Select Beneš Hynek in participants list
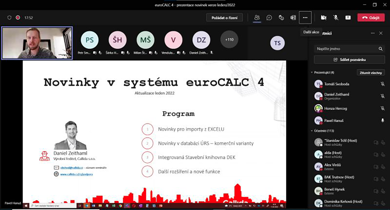Screen dimensions: 390x210 [349, 191]
